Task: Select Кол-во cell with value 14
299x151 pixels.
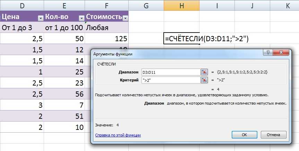Action: pos(64,61)
